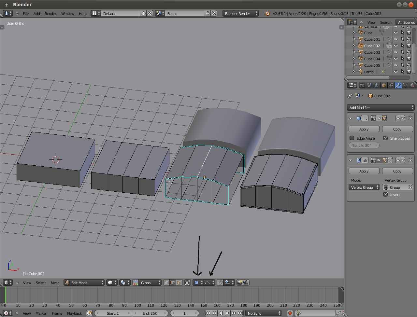This screenshot has width=417, height=317.
Task: Remove the 'sk' modifier with X
Action: [410, 160]
